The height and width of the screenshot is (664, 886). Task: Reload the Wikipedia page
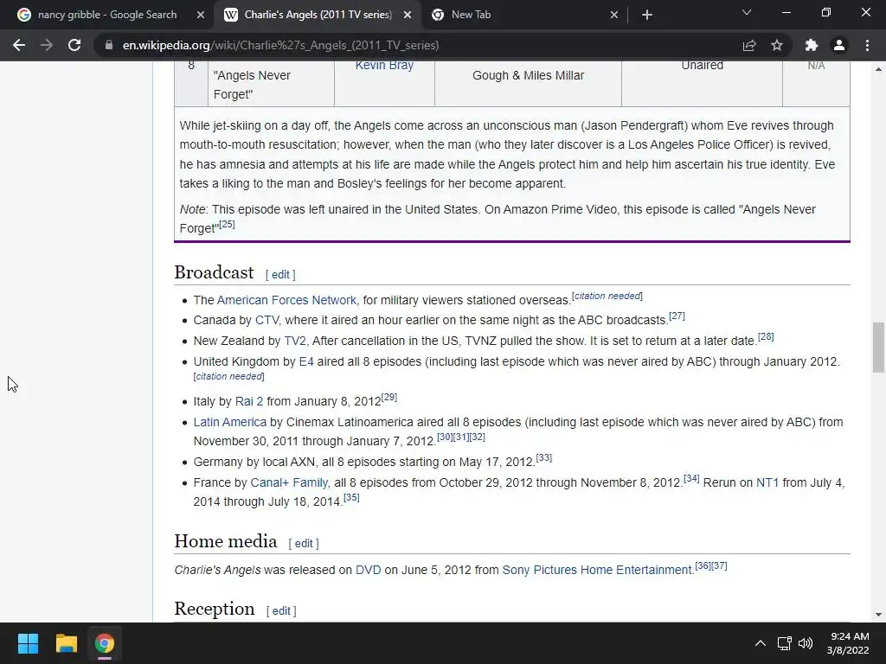coord(74,45)
